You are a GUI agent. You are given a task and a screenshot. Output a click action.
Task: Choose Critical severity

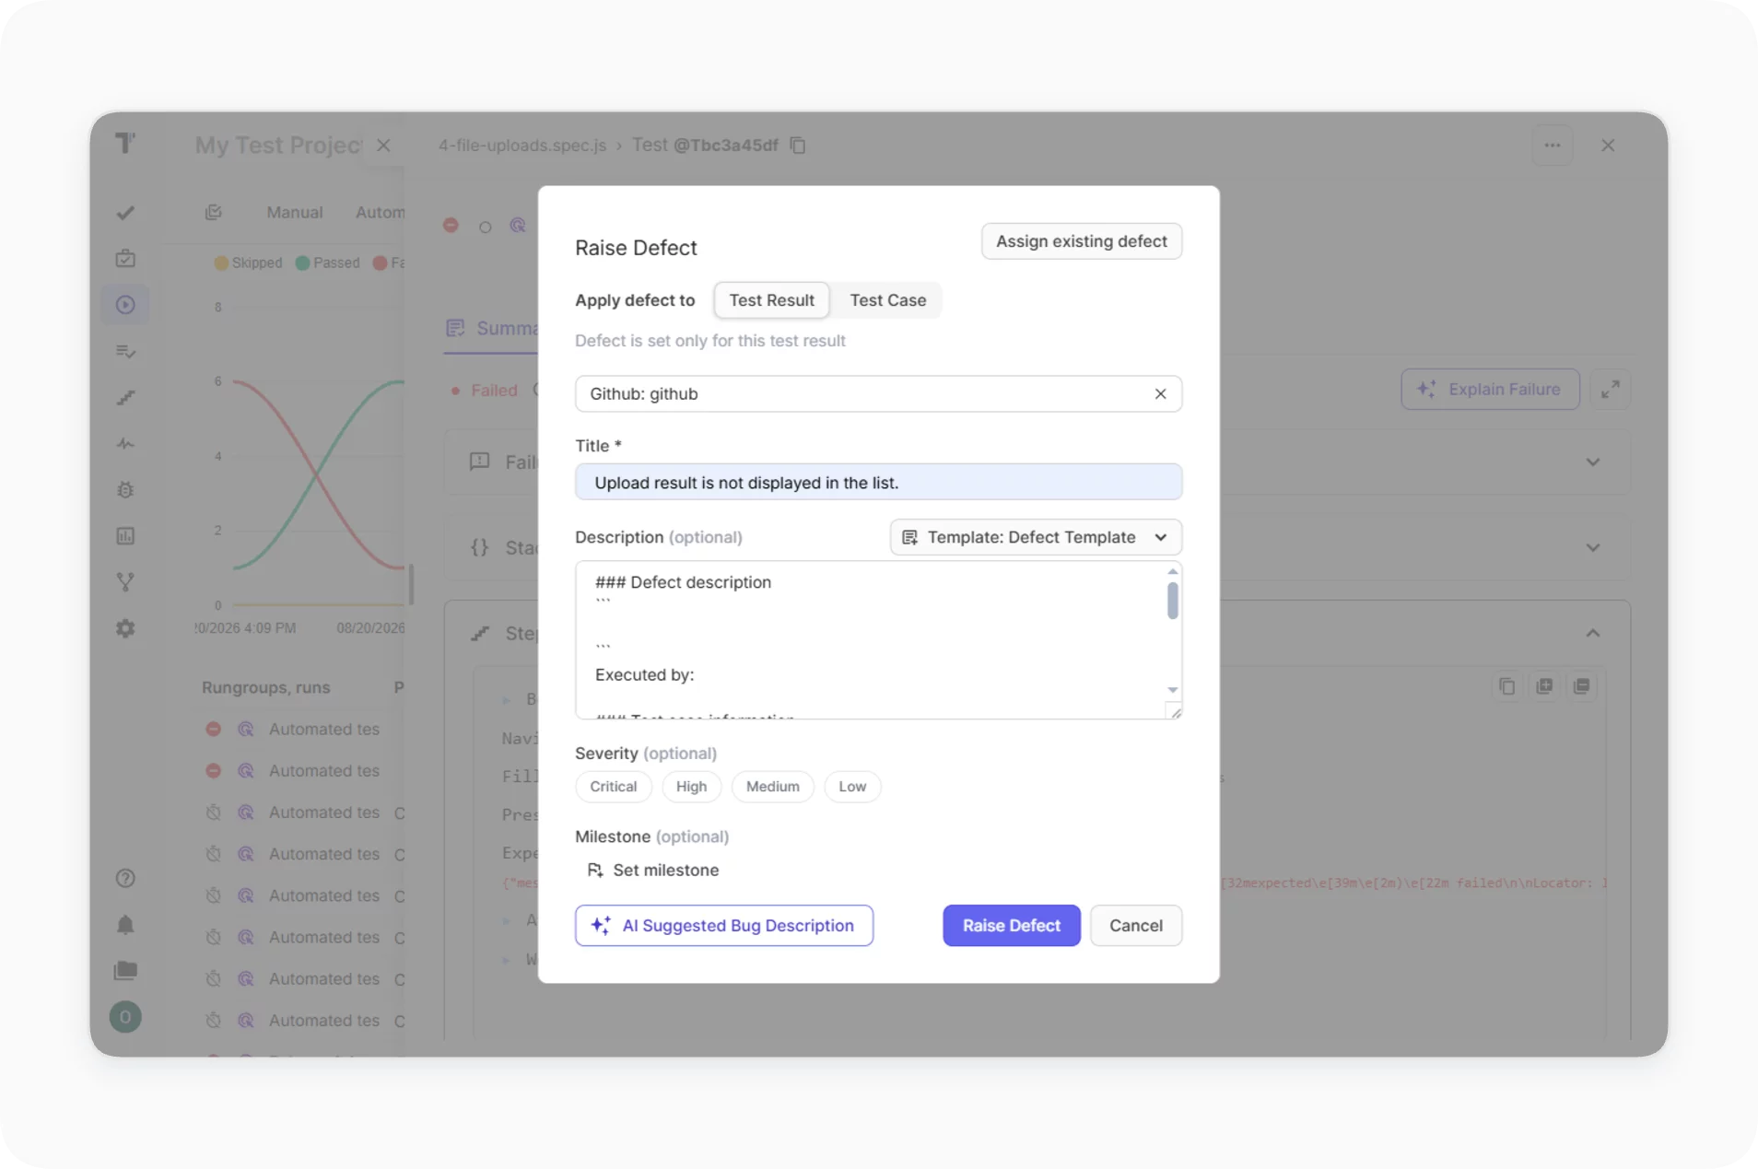[x=613, y=787]
